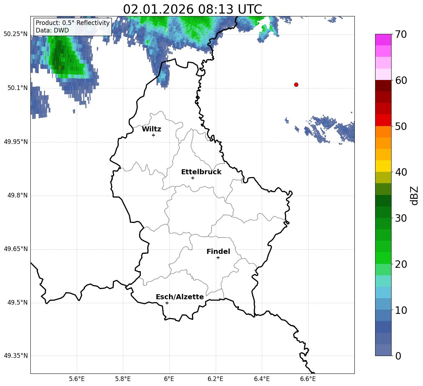This screenshot has height=386, width=423.
Task: Click the 0 colorbar tick label
Action: click(x=398, y=356)
